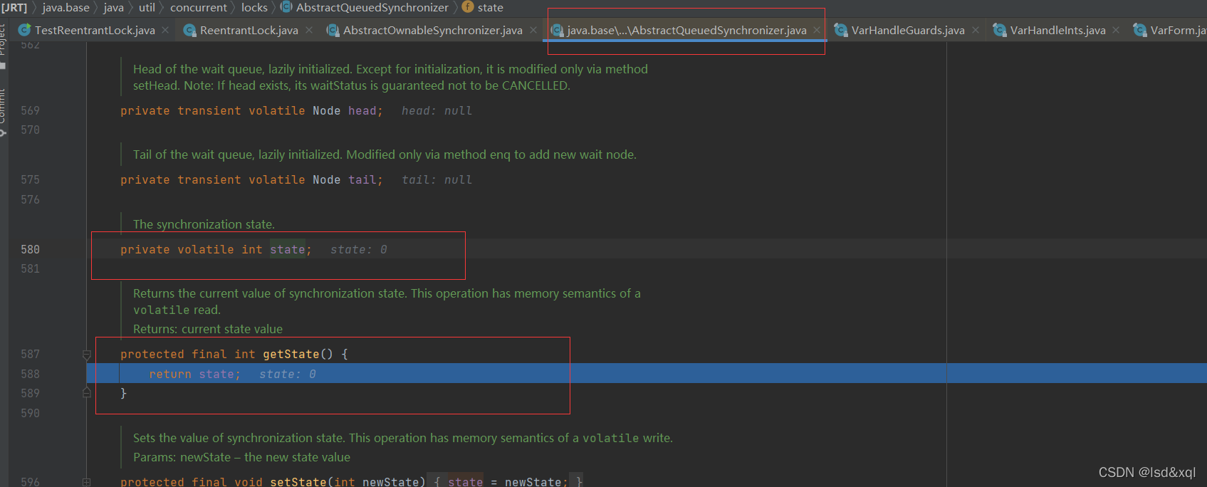This screenshot has width=1207, height=487.
Task: Click line number 569 in the gutter
Action: [30, 110]
